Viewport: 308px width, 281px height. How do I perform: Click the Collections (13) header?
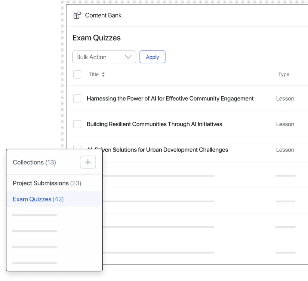click(34, 162)
